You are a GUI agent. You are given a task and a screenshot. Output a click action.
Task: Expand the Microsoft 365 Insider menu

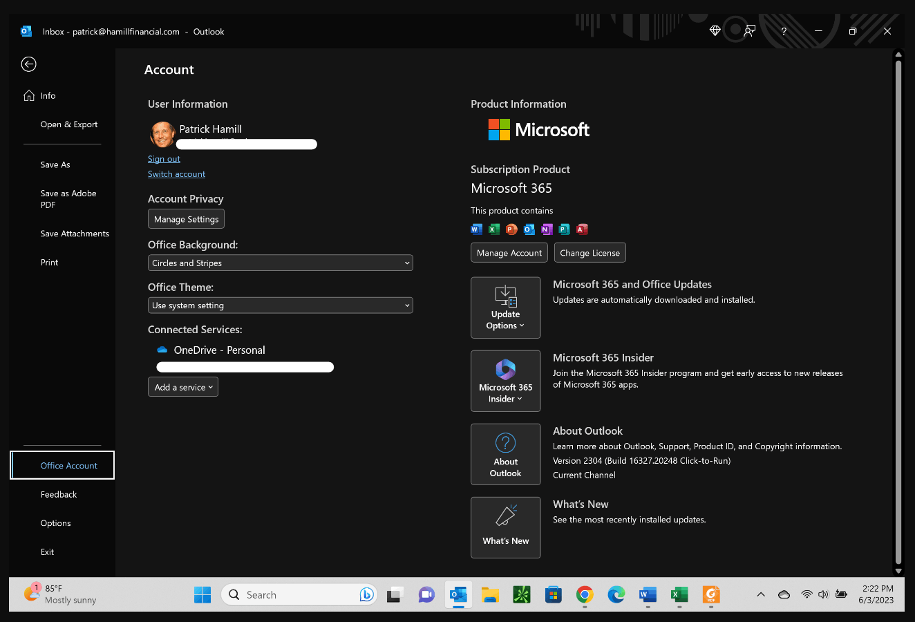point(506,381)
